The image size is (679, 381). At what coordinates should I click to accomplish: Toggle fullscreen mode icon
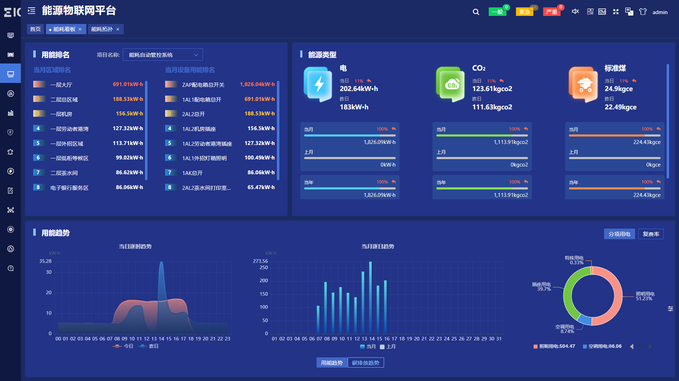[616, 12]
